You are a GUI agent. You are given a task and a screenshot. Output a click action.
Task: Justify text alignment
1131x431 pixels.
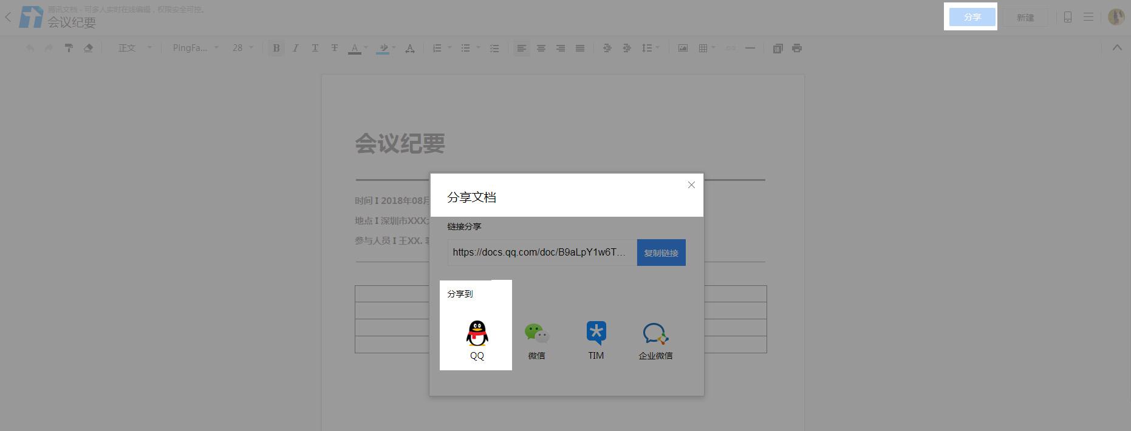580,48
